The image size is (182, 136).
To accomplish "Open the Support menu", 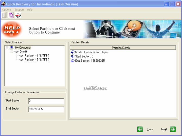I will tap(19, 9).
